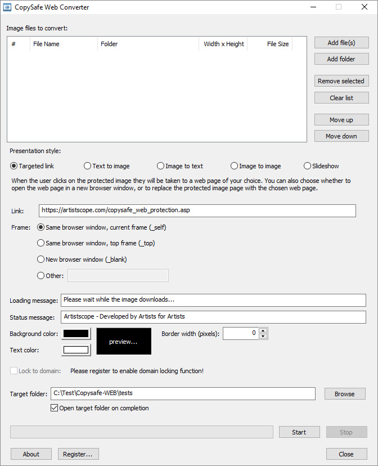Select the Slideshow presentation style
Screen dimensions: 378x466
click(307, 166)
